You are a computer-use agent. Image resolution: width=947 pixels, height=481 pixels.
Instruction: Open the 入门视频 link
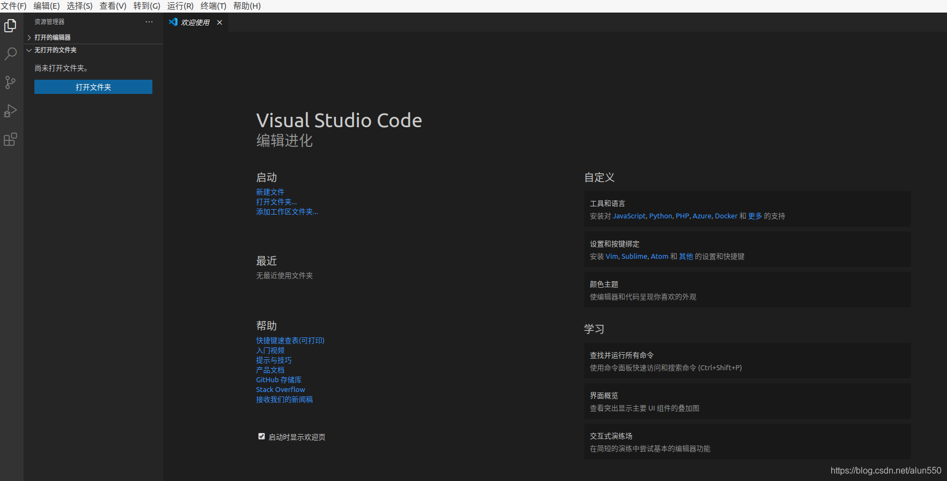click(x=270, y=351)
